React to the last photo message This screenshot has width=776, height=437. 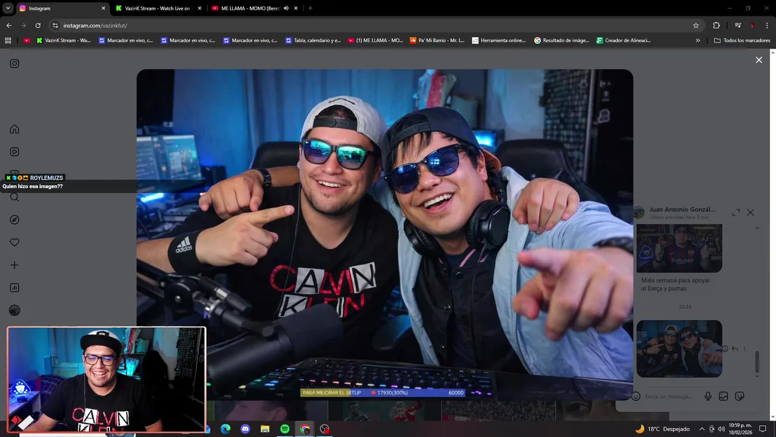point(725,349)
